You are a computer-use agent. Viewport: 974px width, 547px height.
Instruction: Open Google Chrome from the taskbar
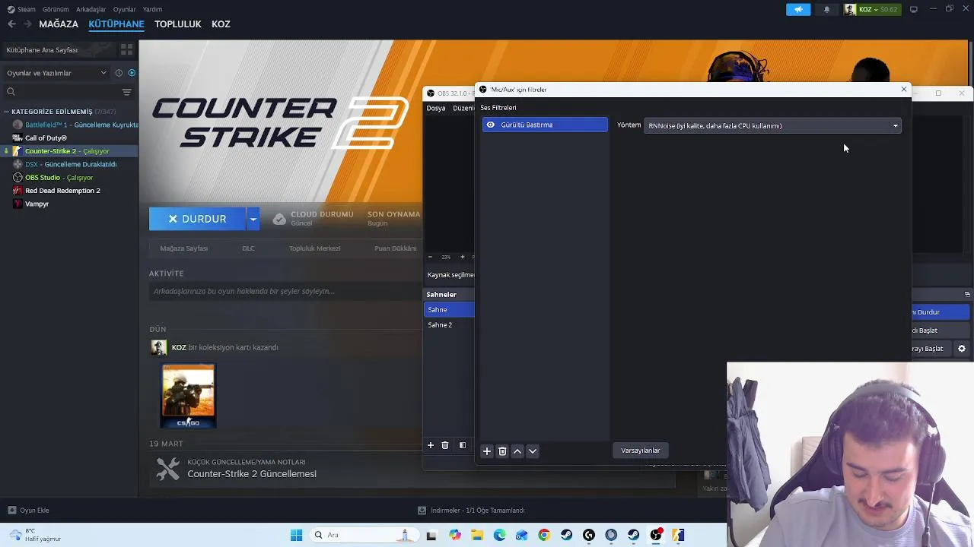pos(544,535)
